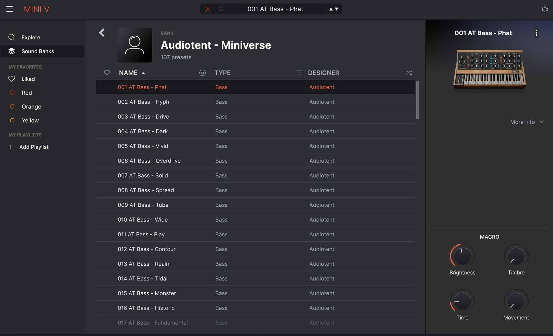Toggle liked filter heart in the column header
The height and width of the screenshot is (336, 553).
click(107, 73)
